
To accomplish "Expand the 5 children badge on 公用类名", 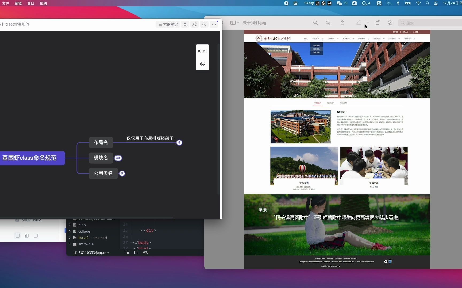I will tap(122, 174).
